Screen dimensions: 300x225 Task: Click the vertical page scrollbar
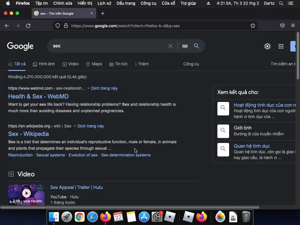(298, 56)
